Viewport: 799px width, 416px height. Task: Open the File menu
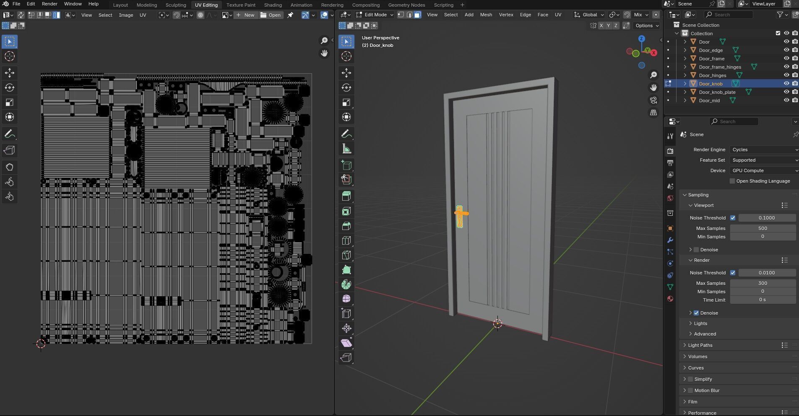pos(16,4)
